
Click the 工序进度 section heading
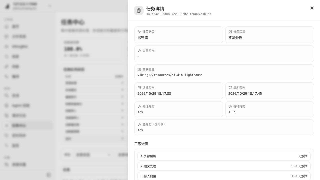(x=141, y=144)
